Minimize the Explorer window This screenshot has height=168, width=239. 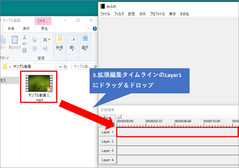65,20
